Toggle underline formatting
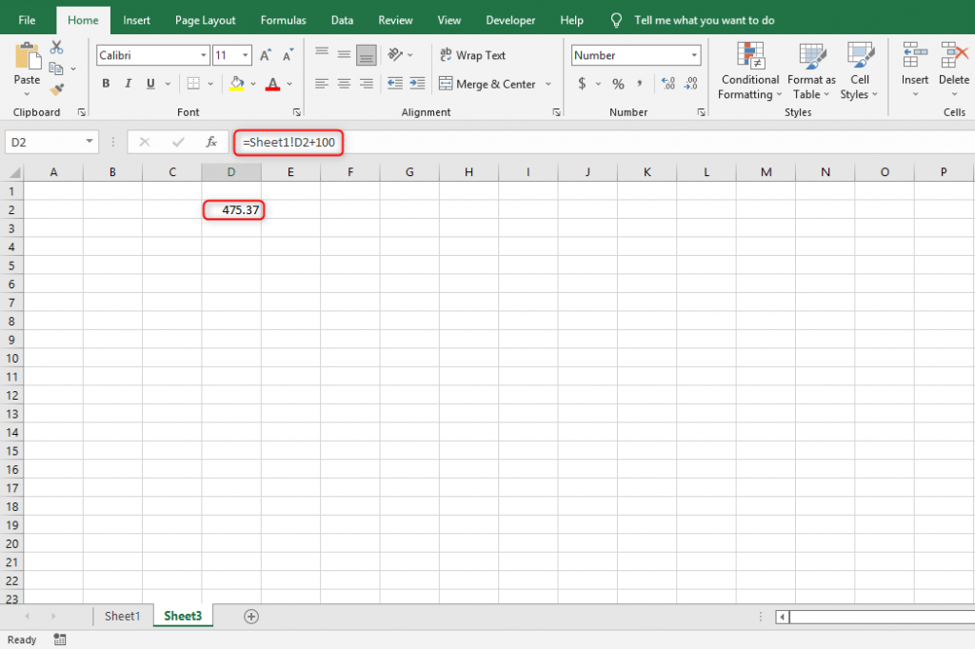975x649 pixels. (149, 84)
